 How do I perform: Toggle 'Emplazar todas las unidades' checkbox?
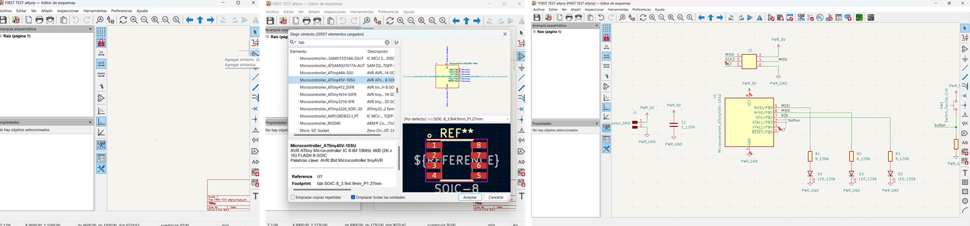[x=353, y=197]
